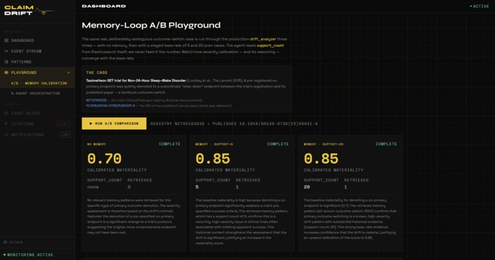Screen dimensions: 495x260
Task: Open Citations in the sidebar
Action: pos(37,124)
